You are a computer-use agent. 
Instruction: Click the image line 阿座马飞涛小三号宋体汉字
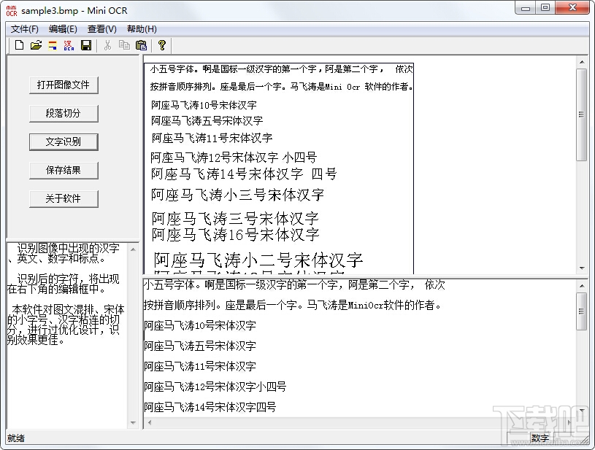(237, 195)
